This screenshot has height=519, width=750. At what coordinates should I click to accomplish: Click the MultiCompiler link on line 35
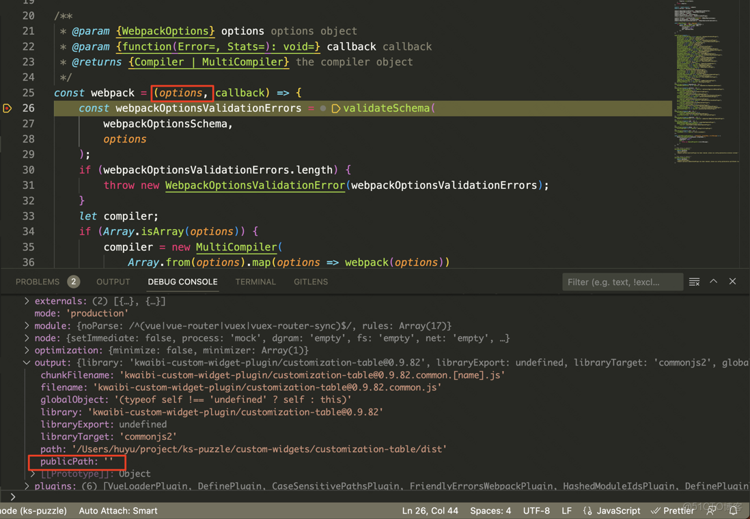tap(236, 247)
